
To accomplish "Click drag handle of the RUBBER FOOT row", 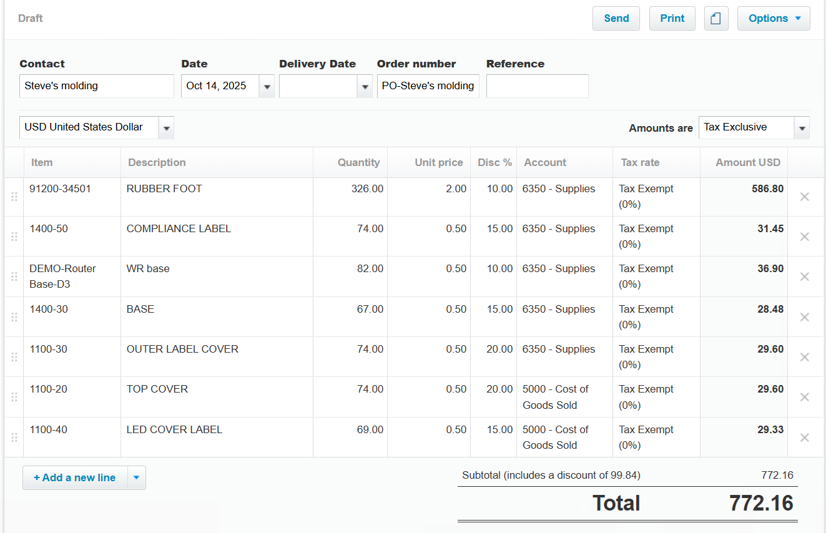I will pos(14,197).
